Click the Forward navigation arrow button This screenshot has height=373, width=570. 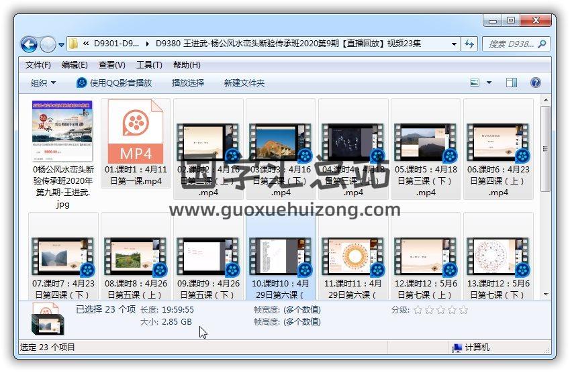(48, 44)
